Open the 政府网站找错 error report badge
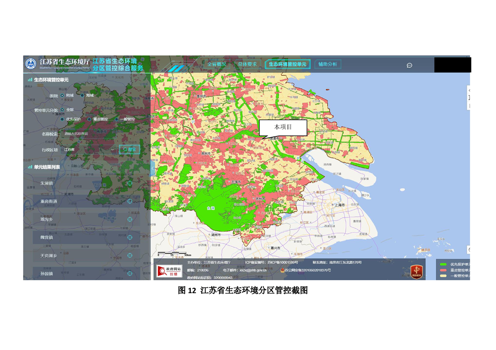This screenshot has height=350, width=496. click(167, 271)
